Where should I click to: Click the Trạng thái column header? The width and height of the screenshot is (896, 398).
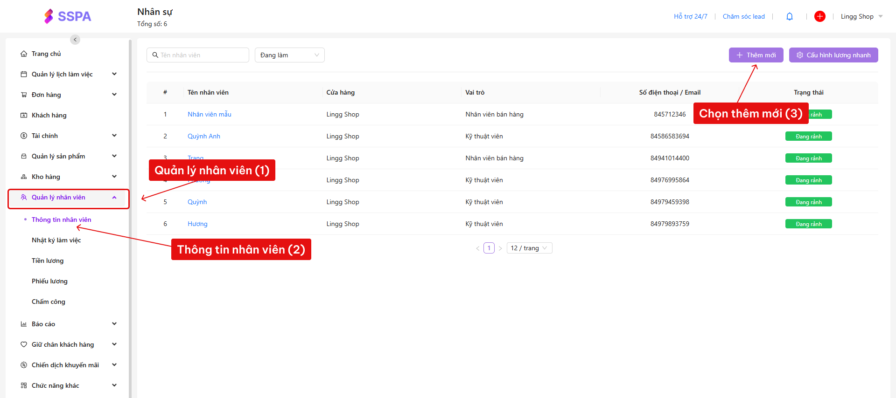pyautogui.click(x=809, y=93)
